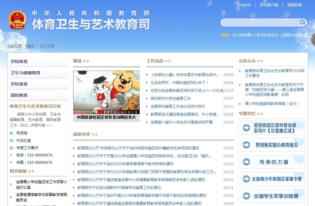Show carousel slide number 6
The image size is (315, 206).
point(136,112)
